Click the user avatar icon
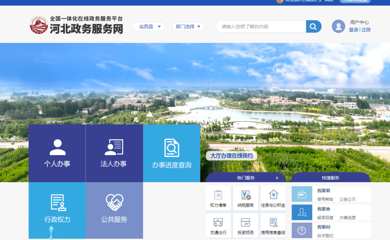Image resolution: width=390 pixels, height=240 pixels. click(338, 26)
